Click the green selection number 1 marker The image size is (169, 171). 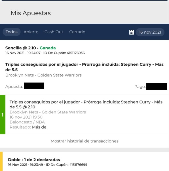[3, 115]
